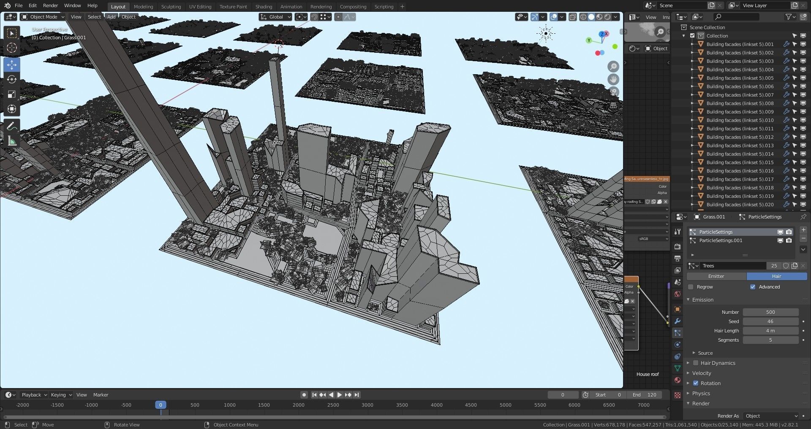The height and width of the screenshot is (429, 811).
Task: Open the timeline Marker menu
Action: coord(101,395)
